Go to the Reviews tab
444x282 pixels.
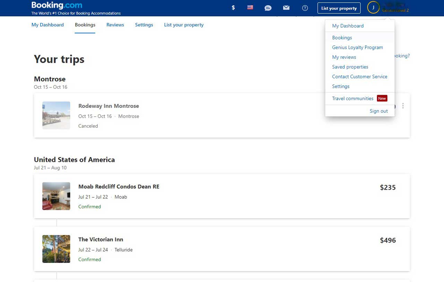[x=115, y=25]
